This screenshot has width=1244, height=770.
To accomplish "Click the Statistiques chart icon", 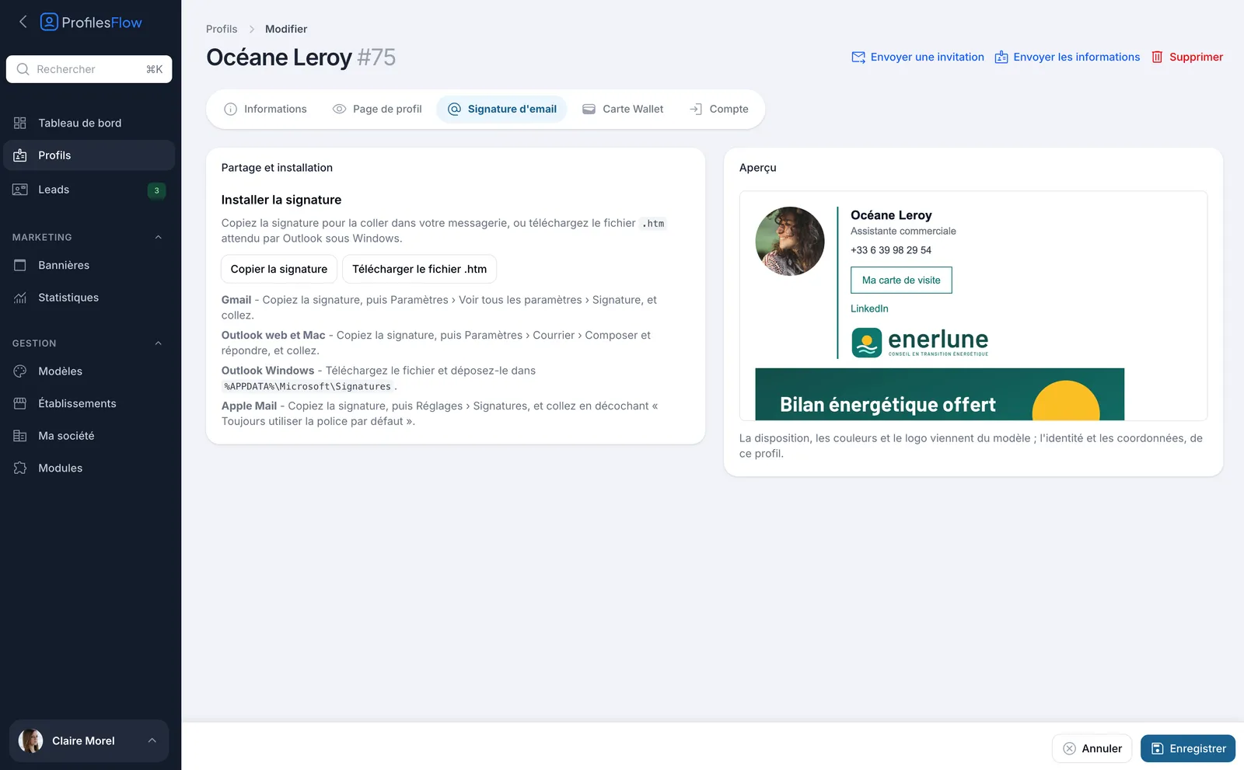I will click(20, 298).
